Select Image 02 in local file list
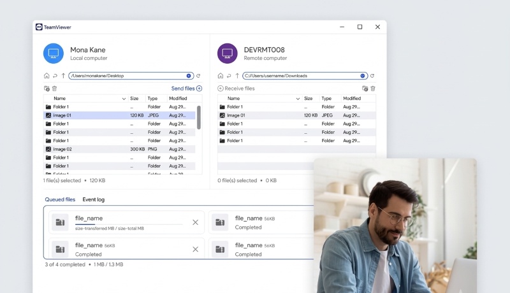510x293 pixels. pos(119,149)
